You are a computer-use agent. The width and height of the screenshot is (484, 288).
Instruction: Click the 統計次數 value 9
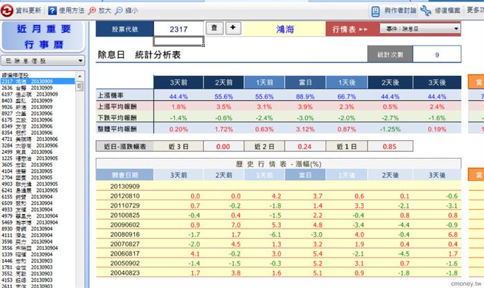[437, 55]
